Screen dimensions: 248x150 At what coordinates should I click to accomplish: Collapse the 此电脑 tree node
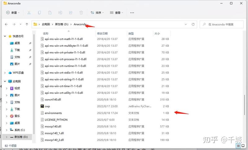[5, 81]
